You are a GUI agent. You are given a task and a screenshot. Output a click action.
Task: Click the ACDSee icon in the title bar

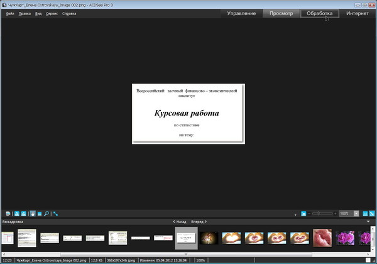coord(4,5)
